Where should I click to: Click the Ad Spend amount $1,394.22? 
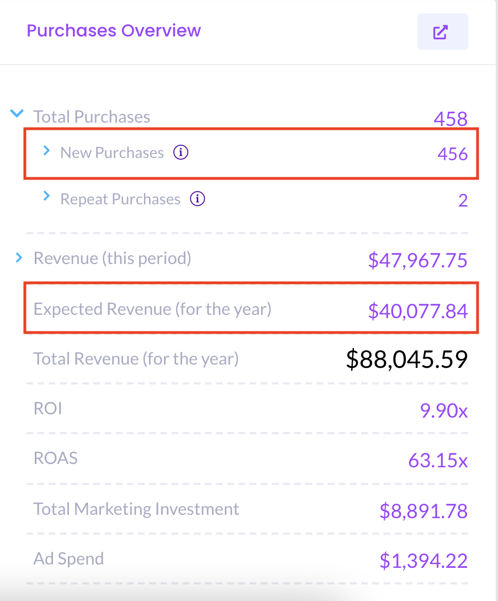pyautogui.click(x=423, y=561)
